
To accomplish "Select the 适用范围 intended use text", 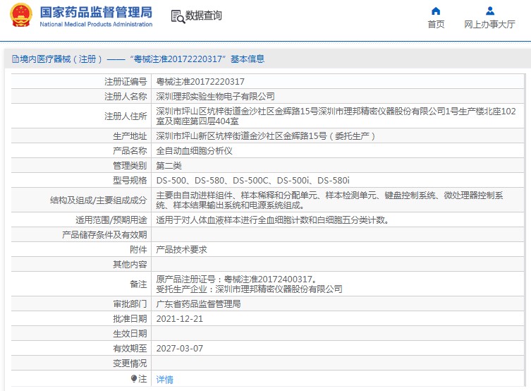I will 273,220.
